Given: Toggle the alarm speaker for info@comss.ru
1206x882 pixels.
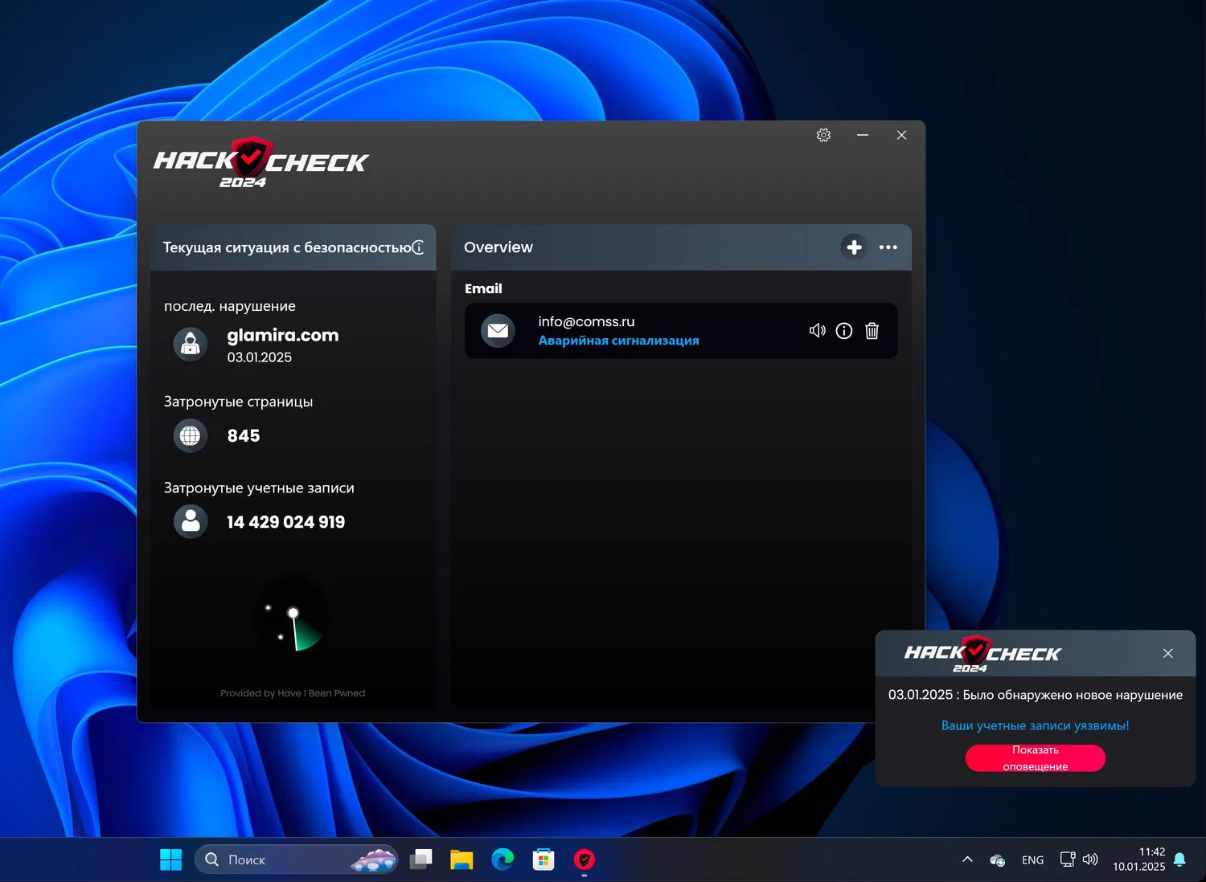Looking at the screenshot, I should (817, 331).
